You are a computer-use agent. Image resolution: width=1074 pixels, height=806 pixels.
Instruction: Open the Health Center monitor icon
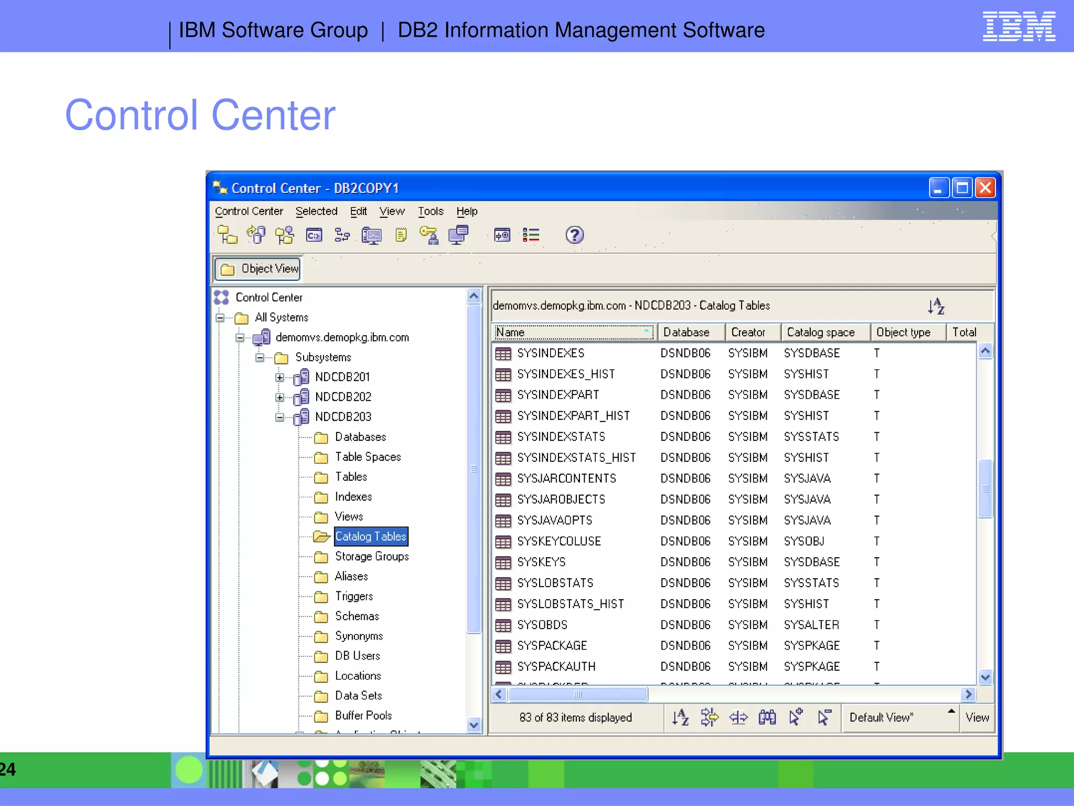pyautogui.click(x=371, y=235)
